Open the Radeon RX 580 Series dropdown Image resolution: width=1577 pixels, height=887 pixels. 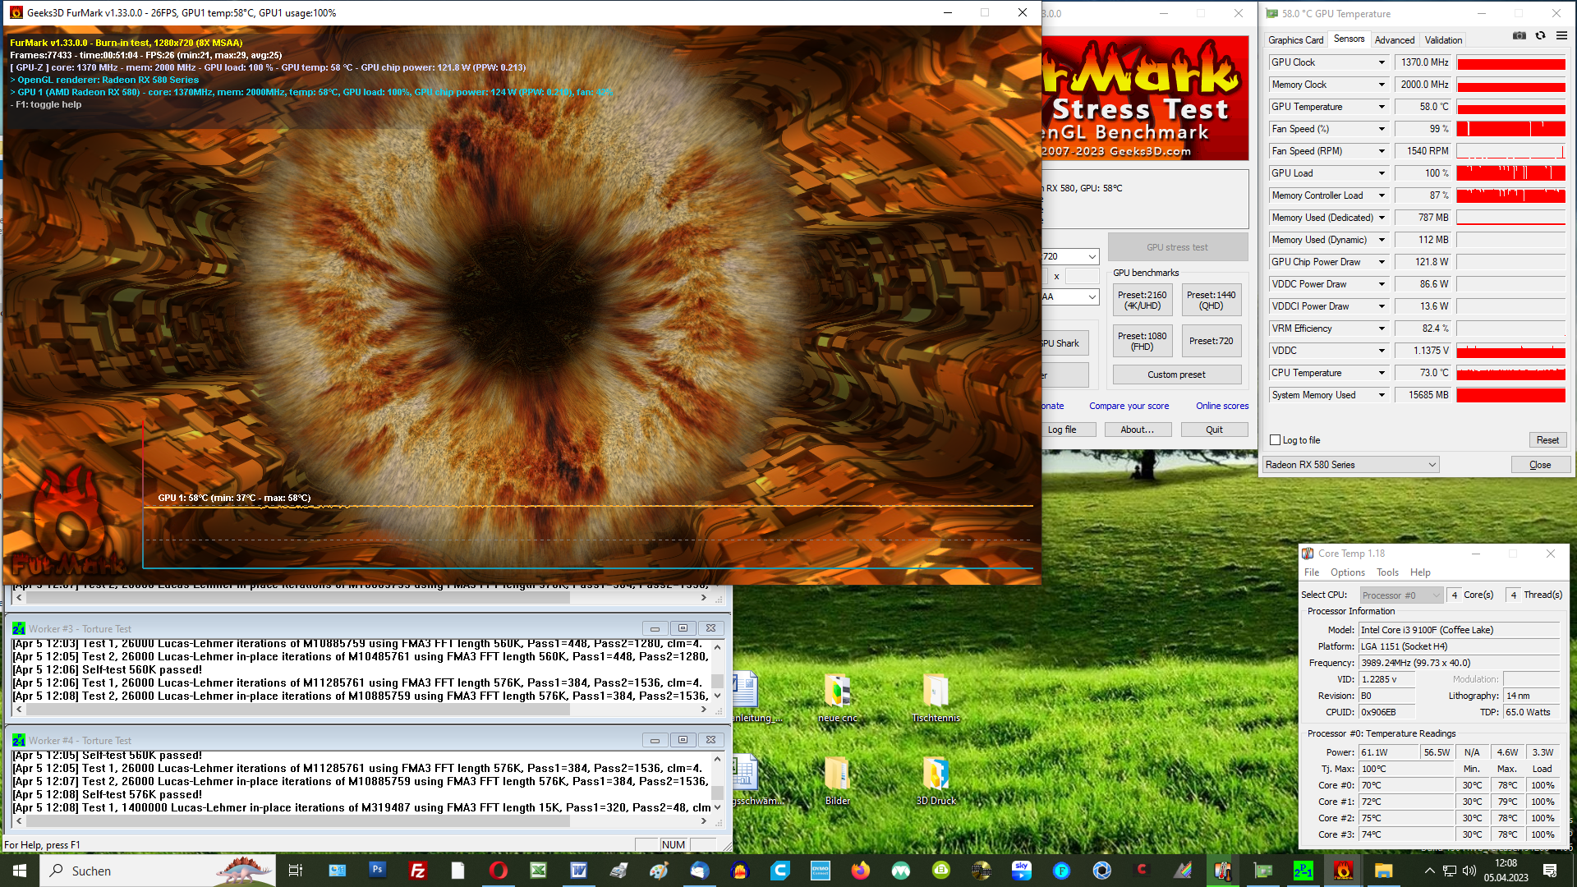click(1350, 464)
